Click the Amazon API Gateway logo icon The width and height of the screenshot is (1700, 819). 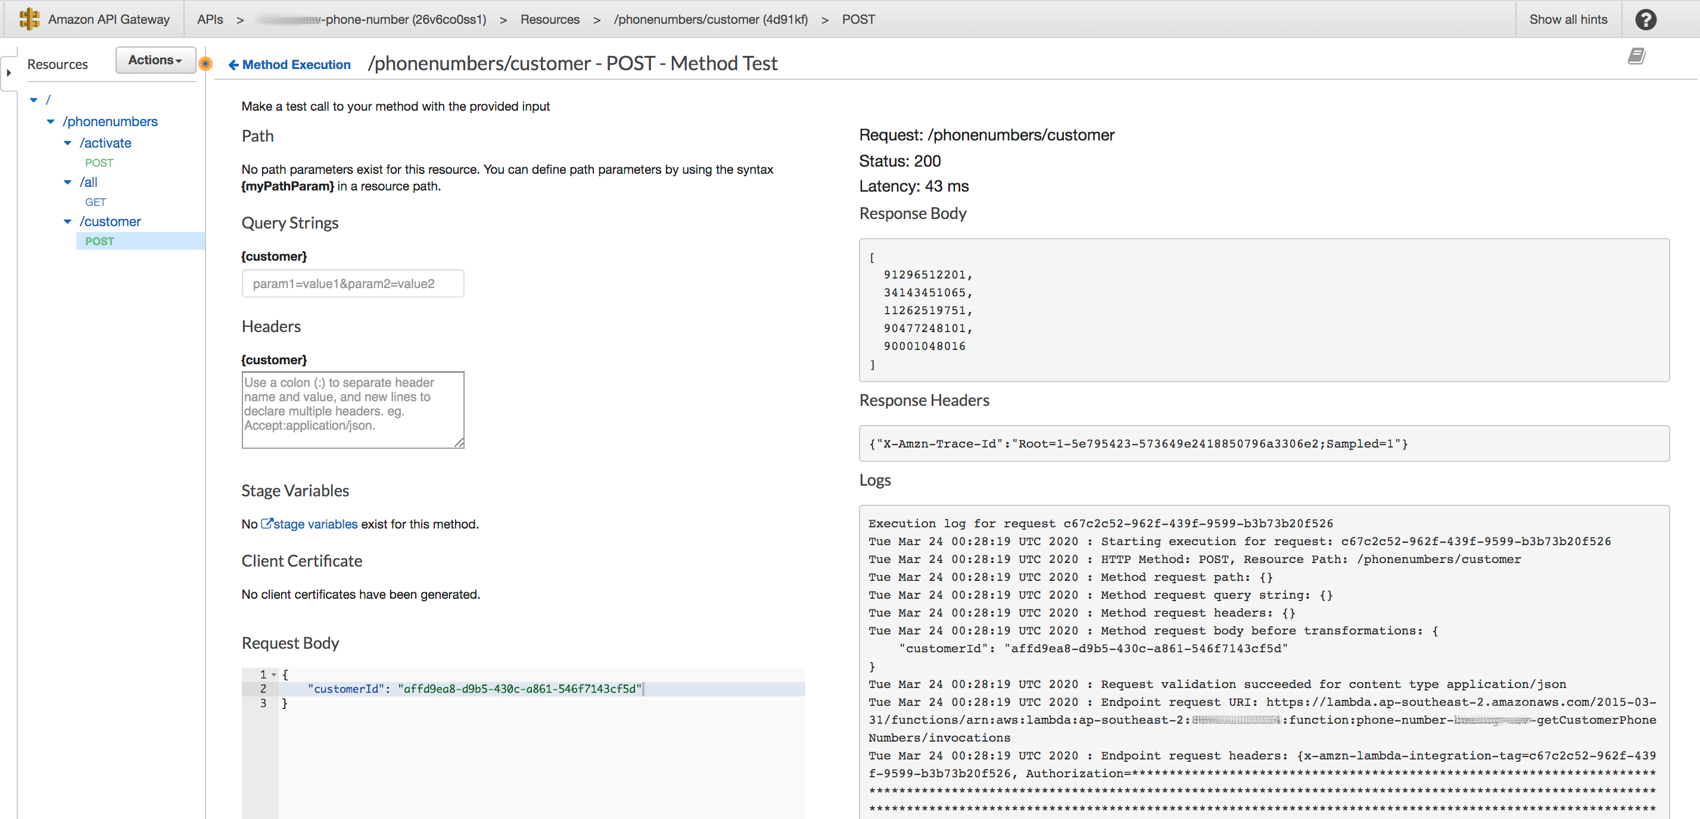tap(29, 19)
